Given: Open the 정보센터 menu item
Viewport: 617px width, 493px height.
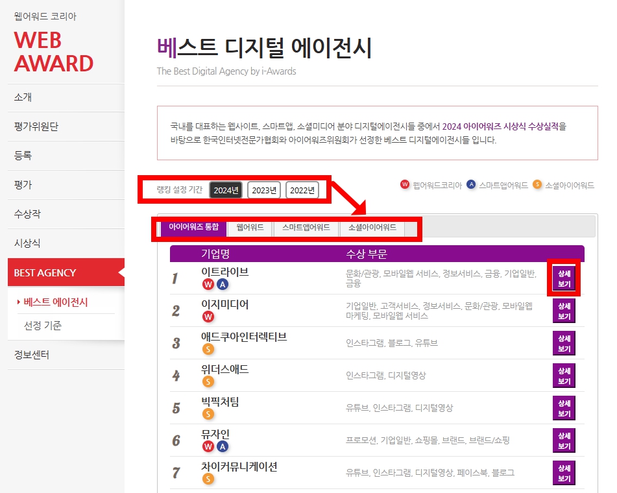Looking at the screenshot, I should (x=66, y=354).
